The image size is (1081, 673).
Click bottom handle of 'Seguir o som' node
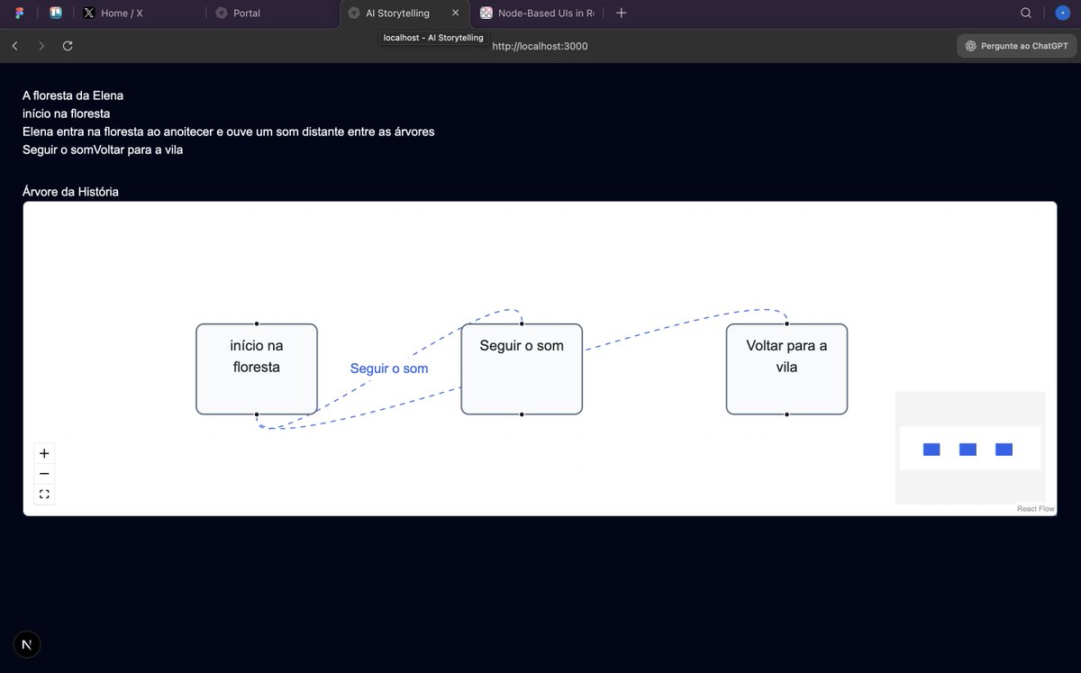click(522, 414)
